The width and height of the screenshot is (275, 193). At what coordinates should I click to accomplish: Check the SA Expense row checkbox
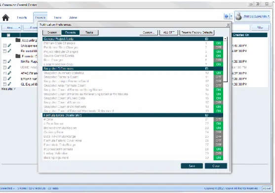tap(5, 46)
